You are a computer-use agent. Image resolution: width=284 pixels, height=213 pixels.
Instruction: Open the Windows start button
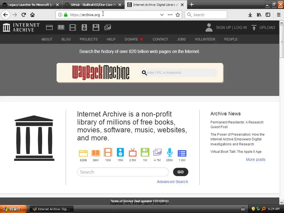click(13, 209)
